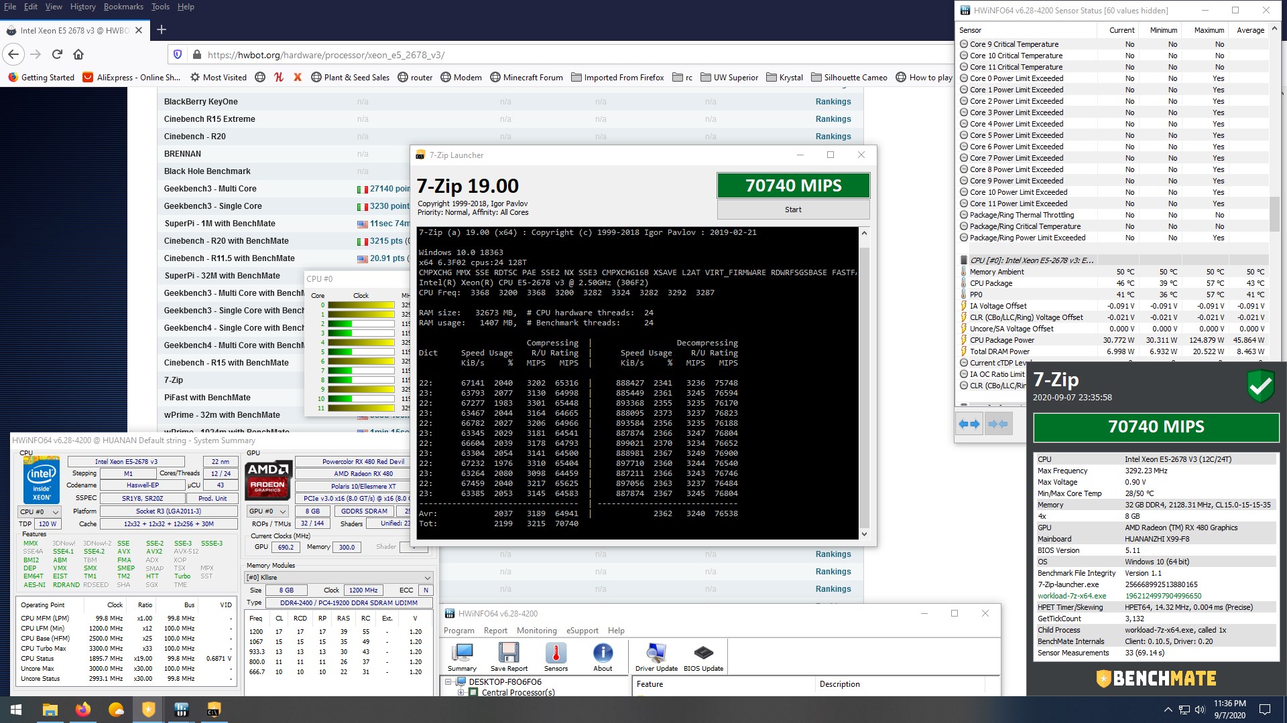This screenshot has height=723, width=1287.
Task: Expand the DESKTOP-F8O6FO6 tree node
Action: point(448,682)
